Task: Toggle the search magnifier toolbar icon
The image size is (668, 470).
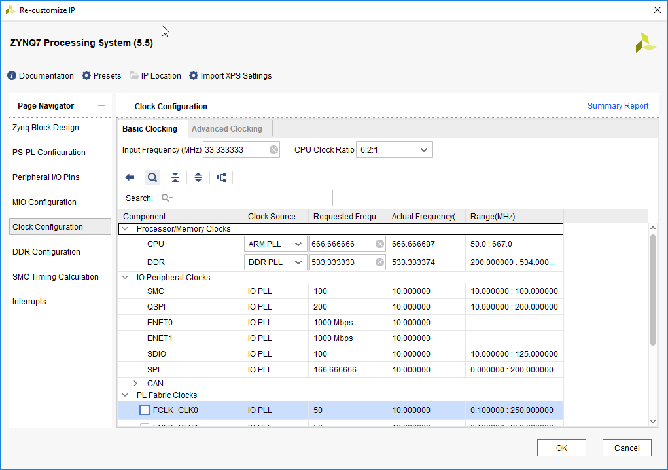Action: [152, 177]
